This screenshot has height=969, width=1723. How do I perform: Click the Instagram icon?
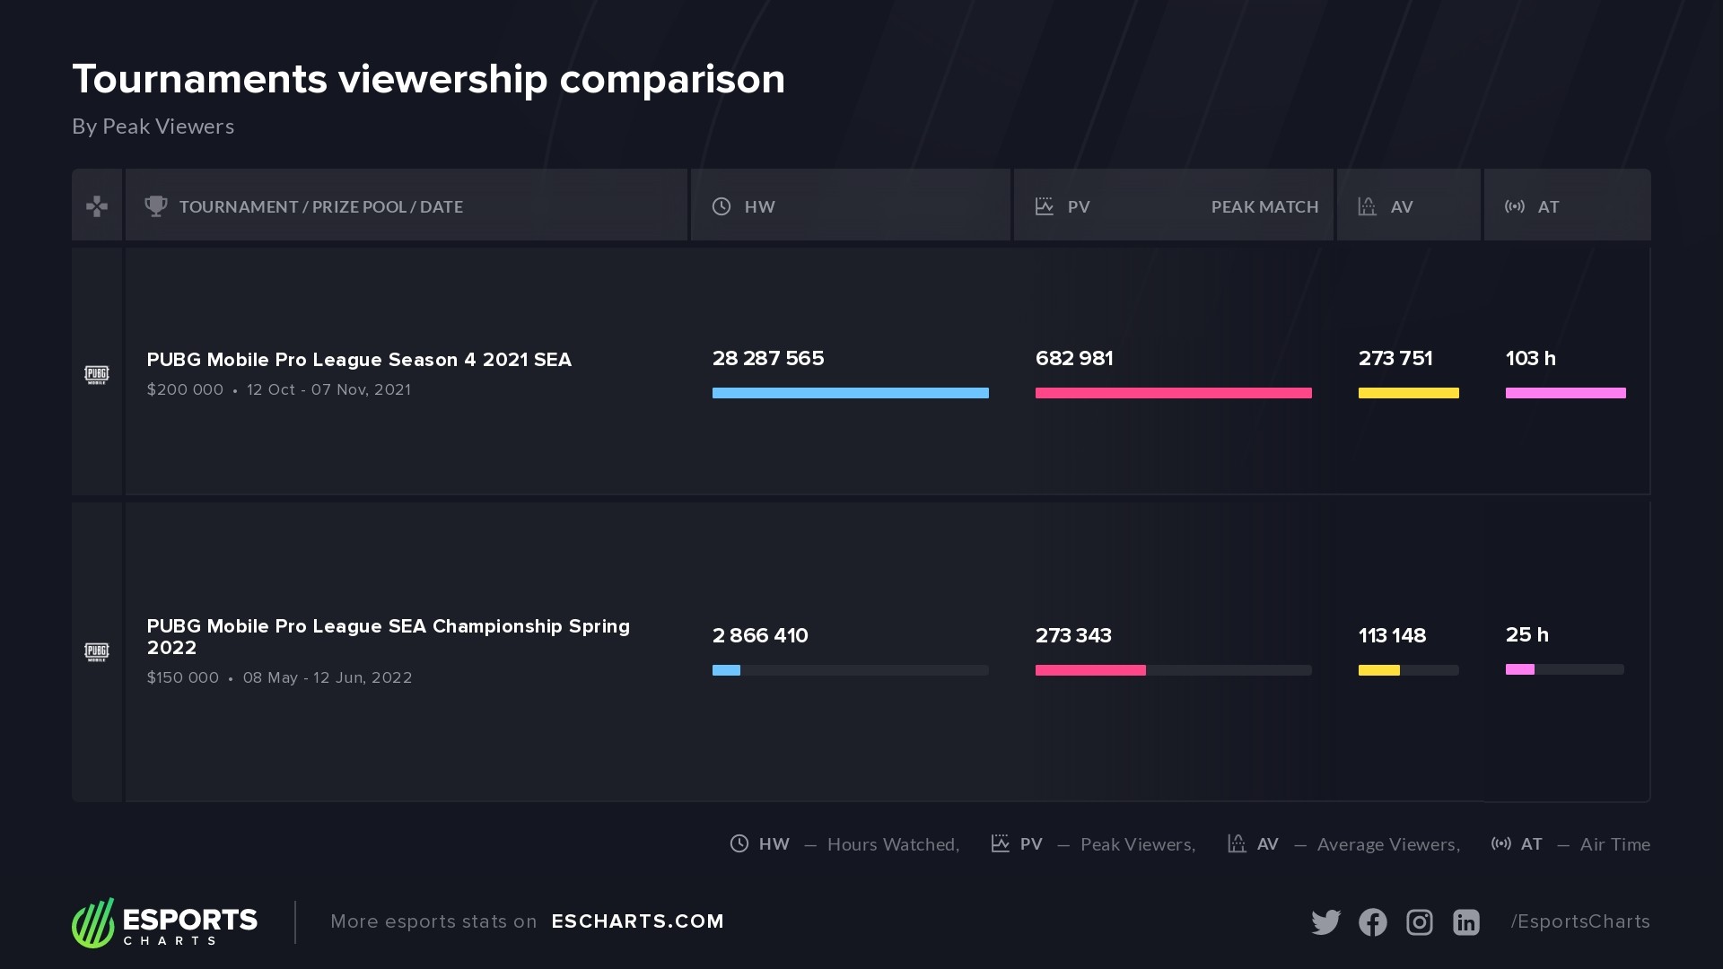coord(1419,921)
